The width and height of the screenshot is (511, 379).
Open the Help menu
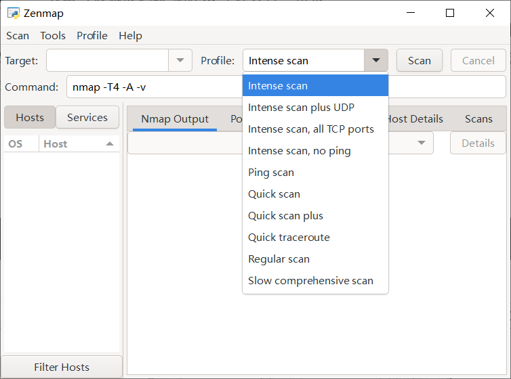pos(130,36)
